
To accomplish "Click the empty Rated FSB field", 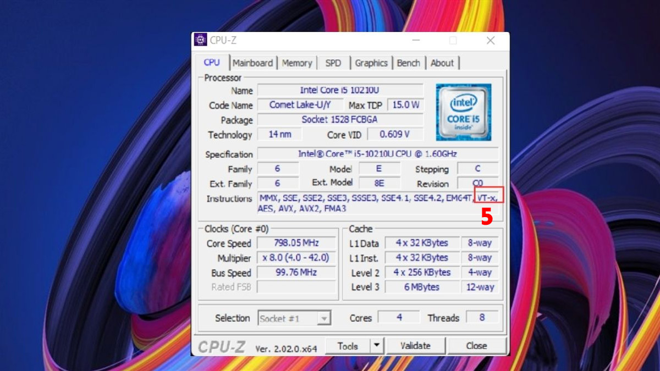I will click(x=297, y=287).
